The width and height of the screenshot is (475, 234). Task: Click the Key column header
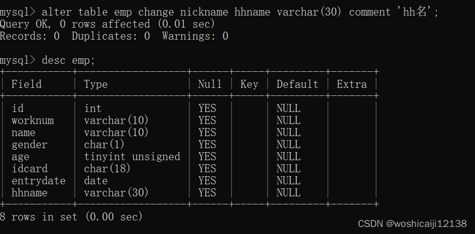(249, 84)
